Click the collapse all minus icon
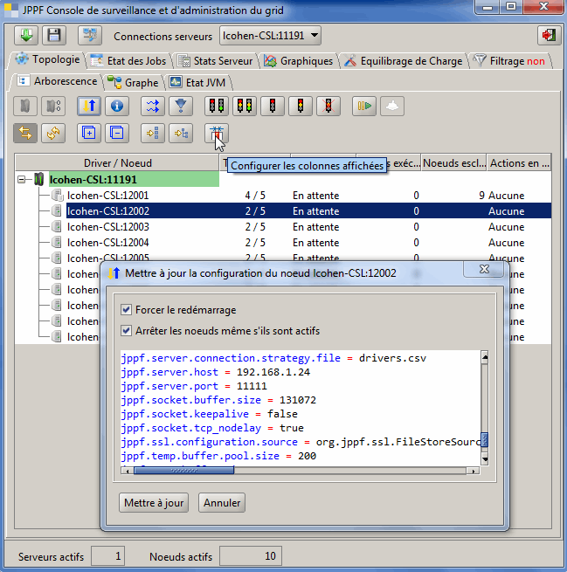The width and height of the screenshot is (567, 572). pyautogui.click(x=118, y=133)
